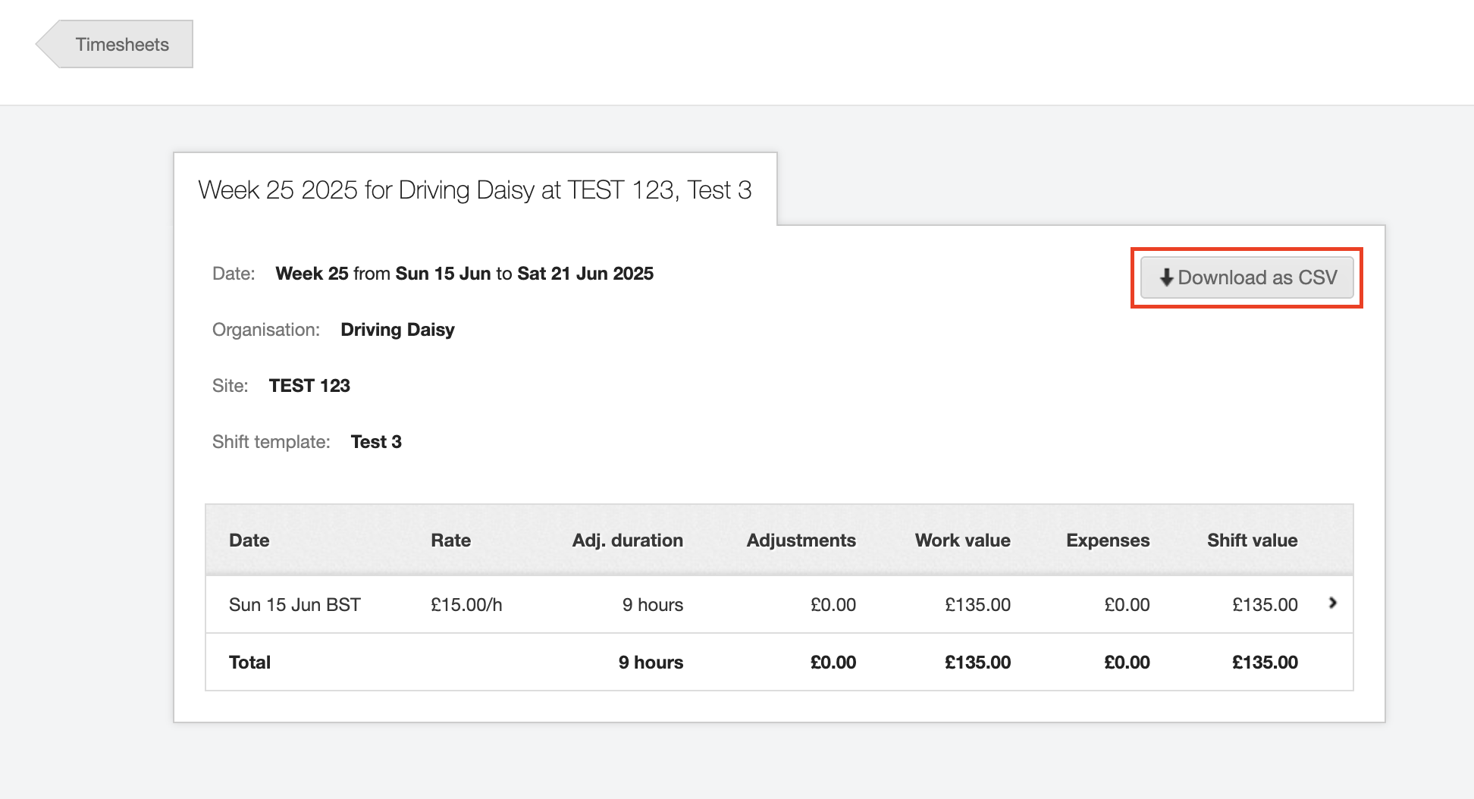
Task: Click the Week 25 2025 page heading
Action: (x=475, y=190)
